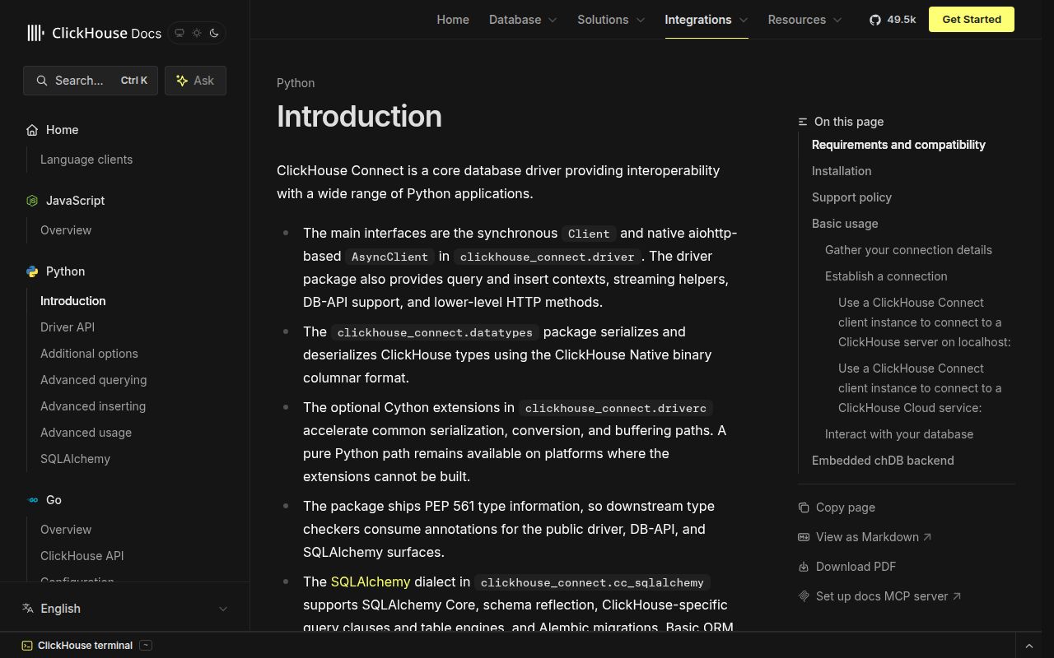Click the GitHub octocat icon
1054x658 pixels.
click(x=875, y=20)
